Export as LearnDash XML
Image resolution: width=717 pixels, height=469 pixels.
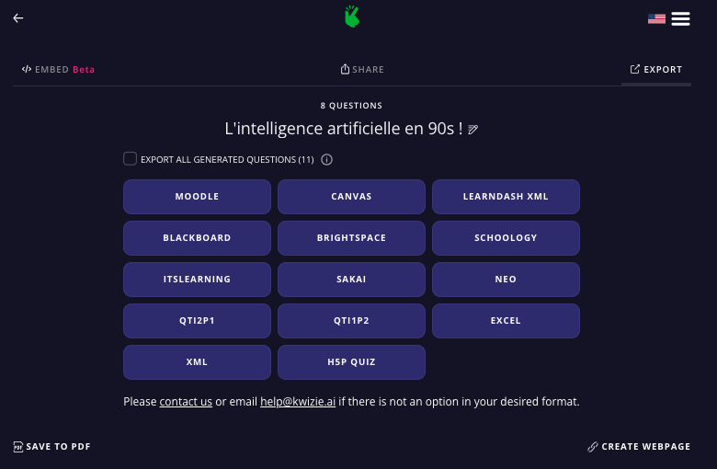506,197
